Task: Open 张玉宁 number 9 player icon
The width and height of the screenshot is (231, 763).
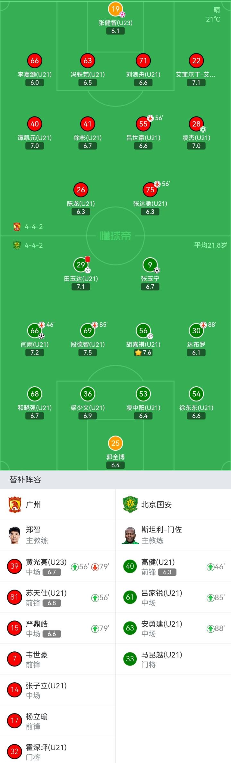Action: 150,265
